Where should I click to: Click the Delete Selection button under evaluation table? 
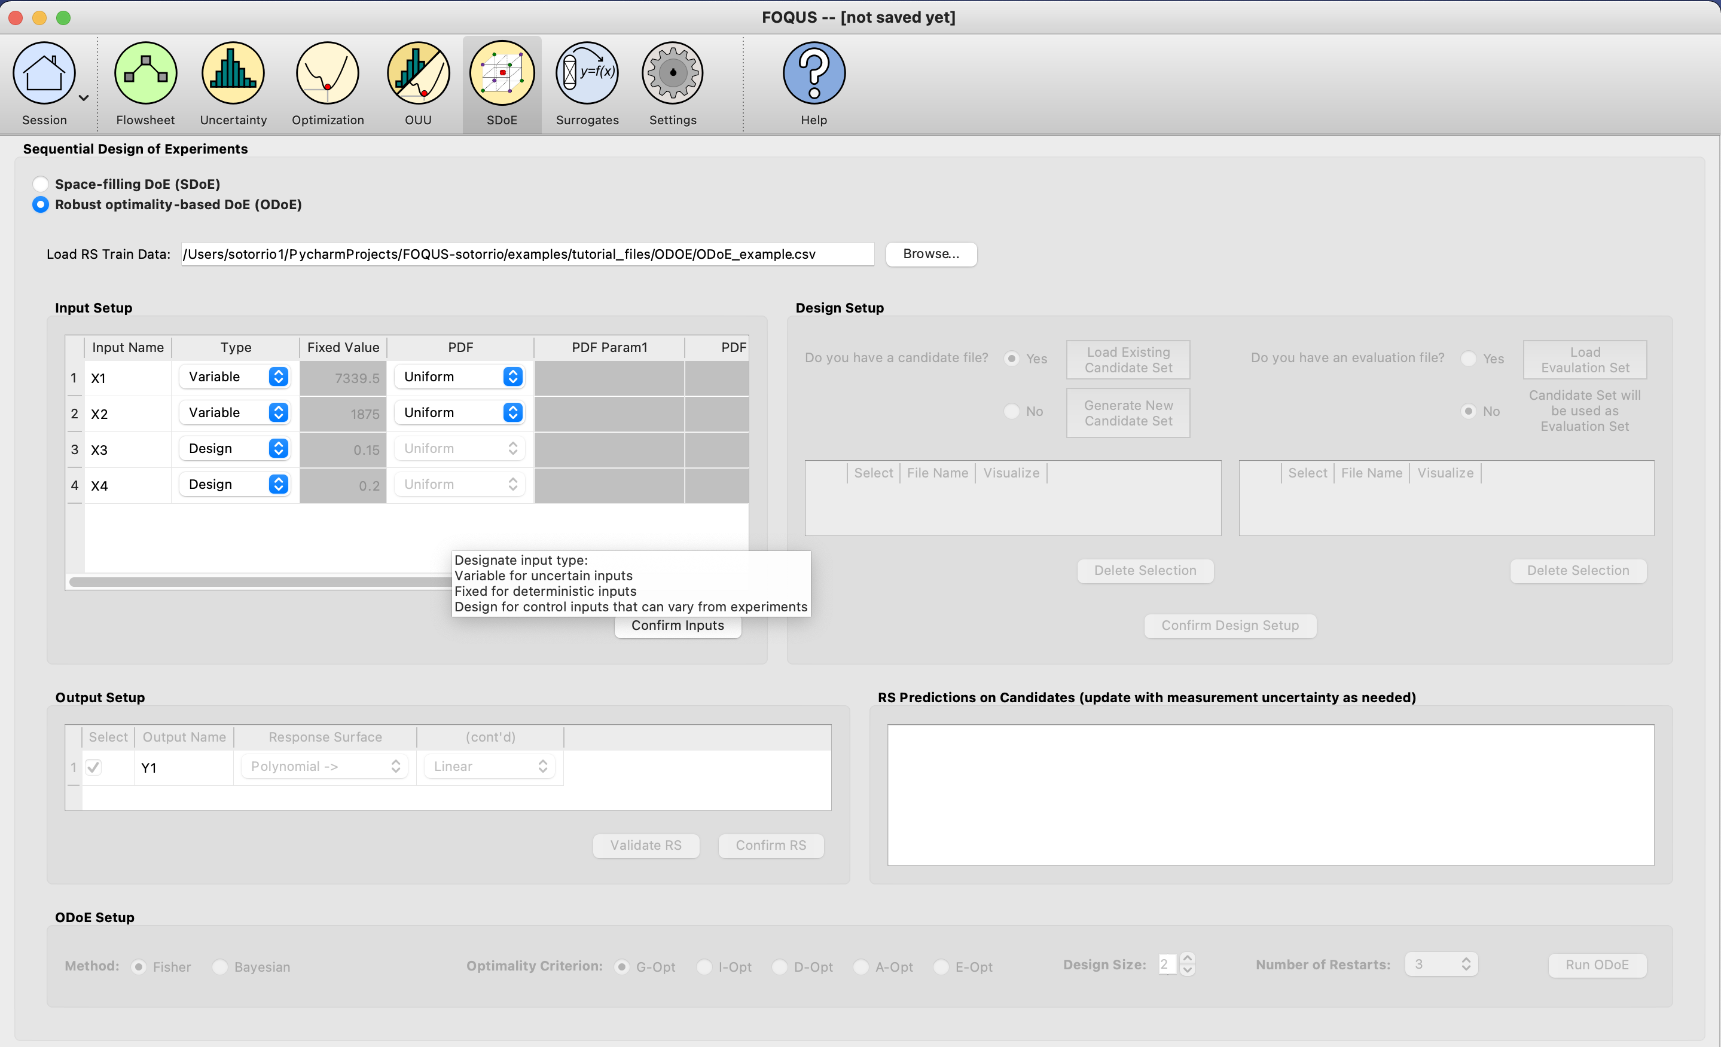[x=1578, y=571]
